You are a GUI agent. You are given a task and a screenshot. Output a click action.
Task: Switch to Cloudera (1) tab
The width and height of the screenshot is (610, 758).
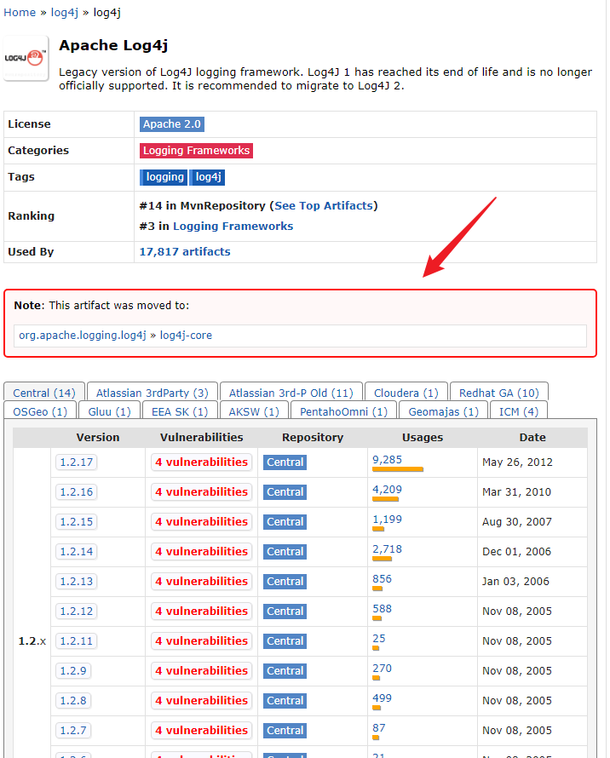(x=406, y=393)
